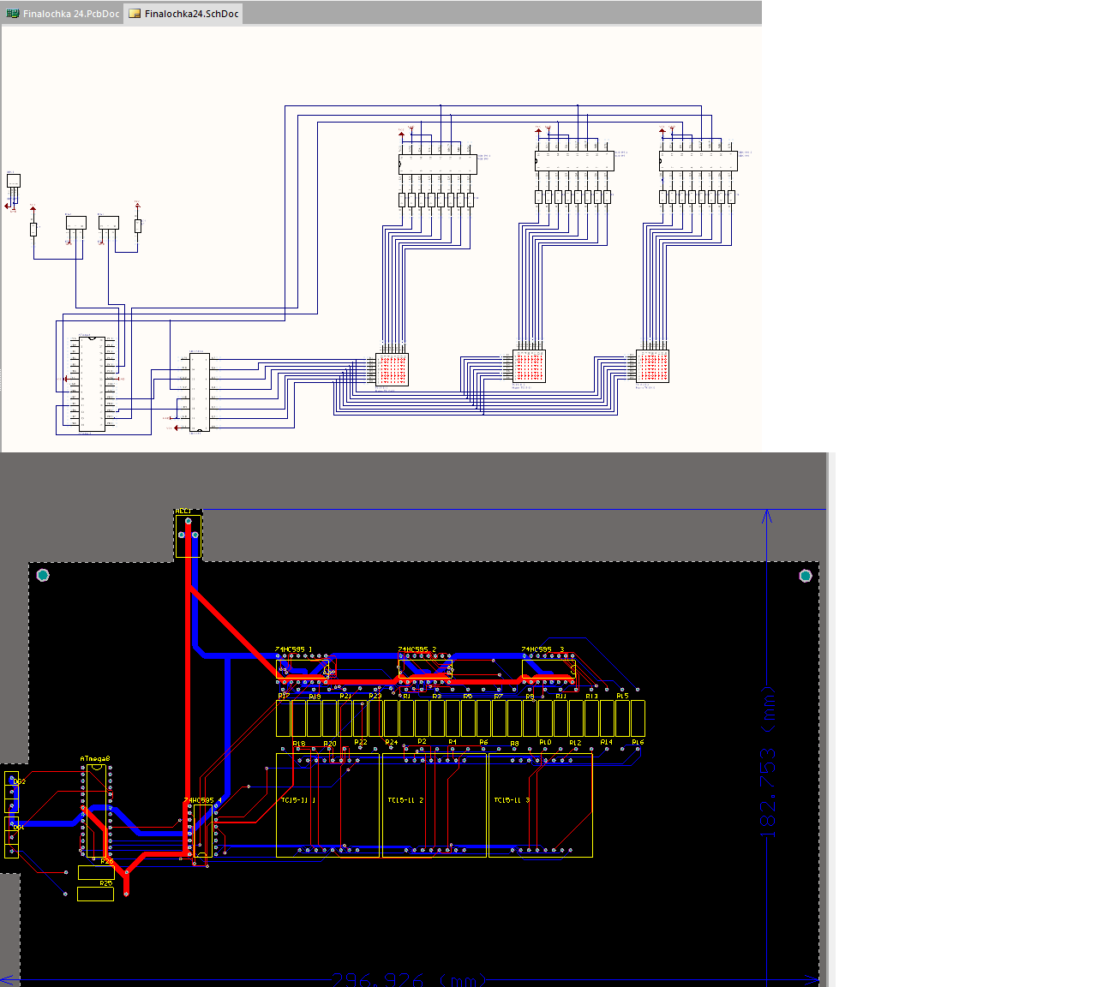Select the TC15-11 2 display footprint
Screen dimensions: 1097x987
pos(435,805)
